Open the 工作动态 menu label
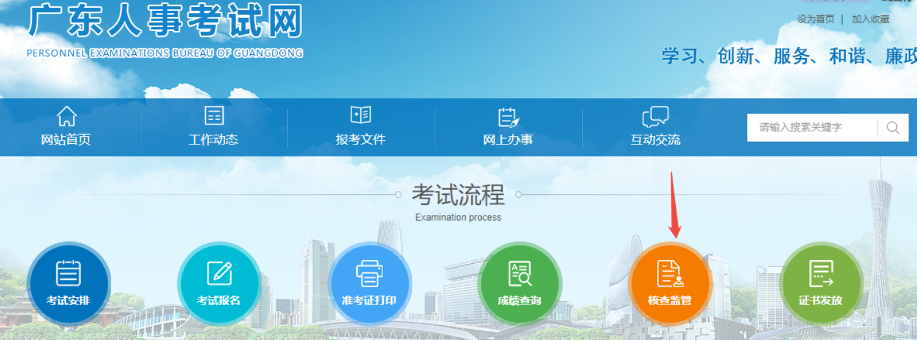 pyautogui.click(x=213, y=140)
